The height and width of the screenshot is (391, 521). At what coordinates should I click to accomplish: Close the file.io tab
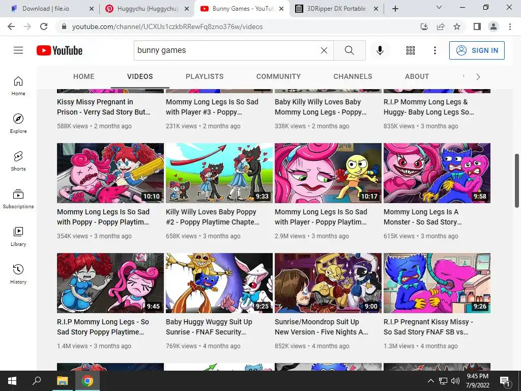pos(92,9)
